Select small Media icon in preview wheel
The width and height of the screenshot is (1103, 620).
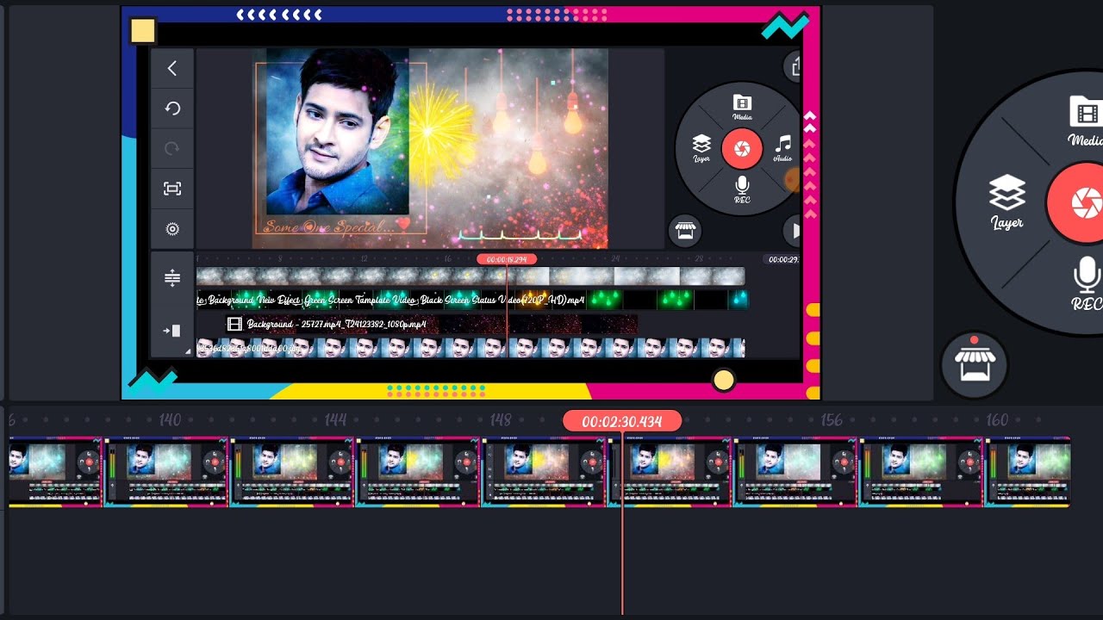742,108
